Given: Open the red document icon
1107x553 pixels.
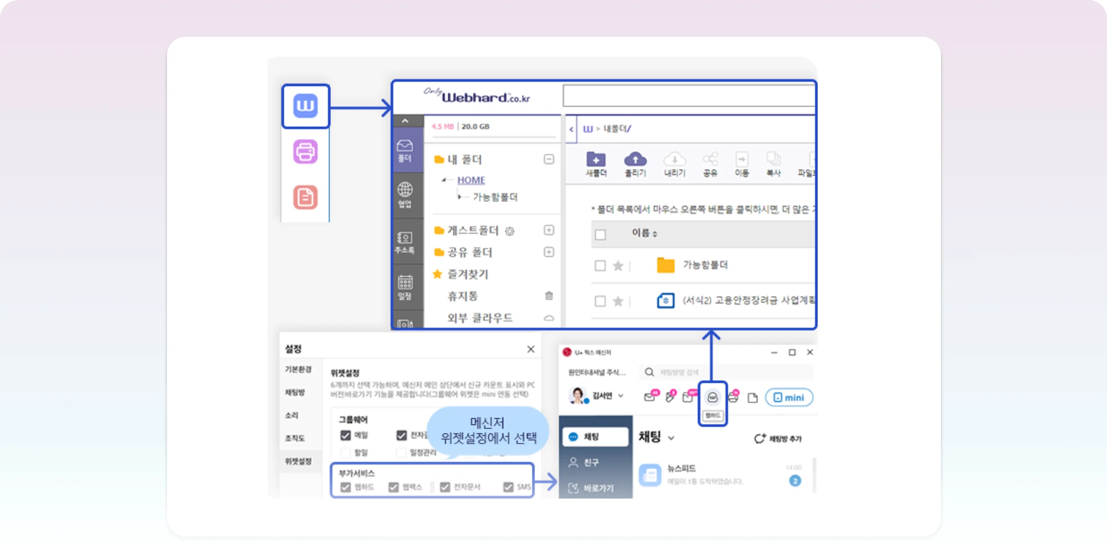Looking at the screenshot, I should click(x=305, y=197).
